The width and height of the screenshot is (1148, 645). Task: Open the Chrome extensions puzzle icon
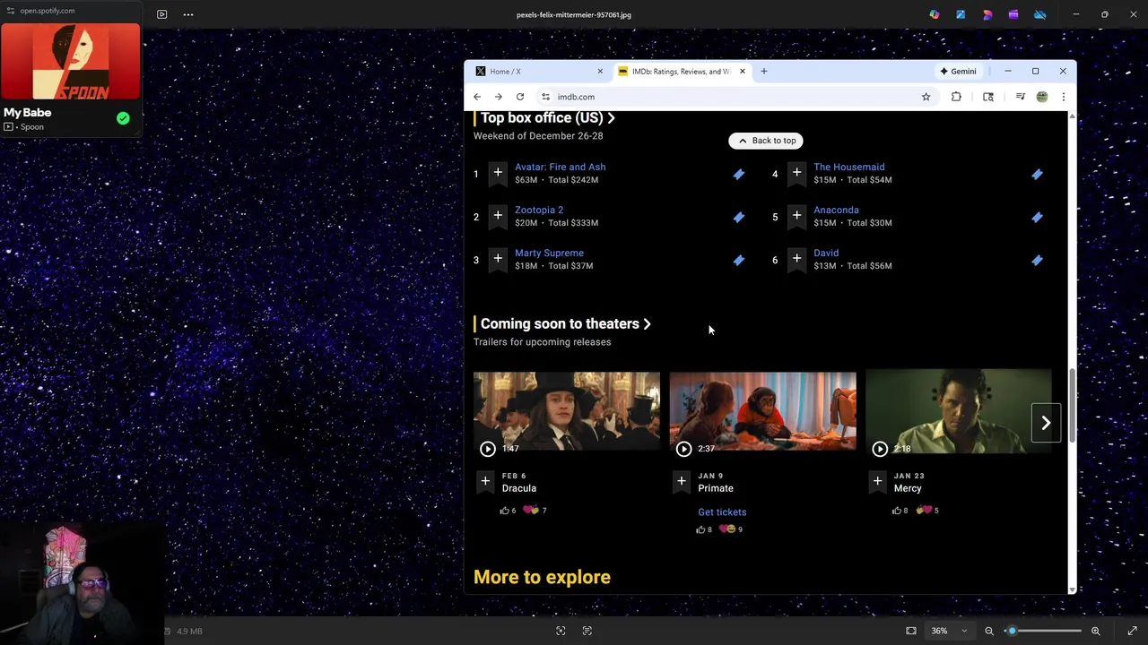point(956,97)
